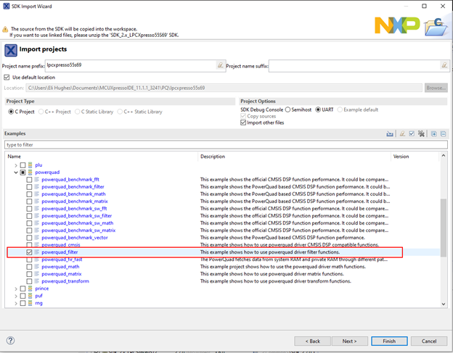Click the file icon next to powerquad_benchmark_vector
453x353 pixels.
click(x=37, y=238)
